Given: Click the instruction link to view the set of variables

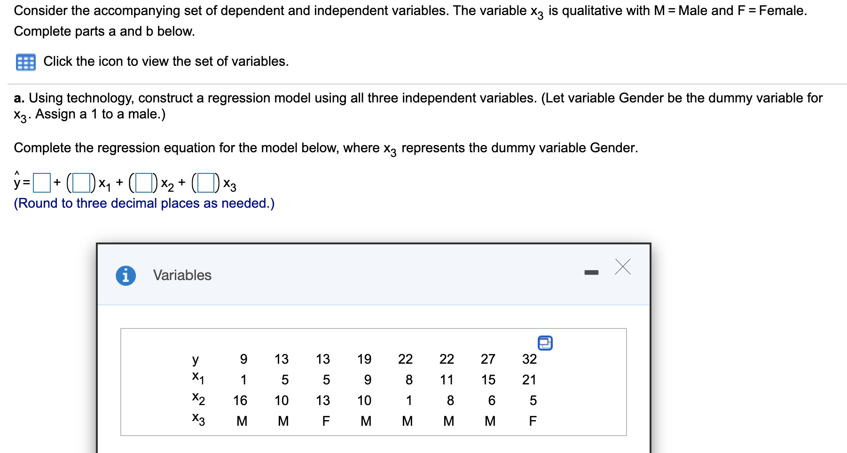Looking at the screenshot, I should point(165,61).
